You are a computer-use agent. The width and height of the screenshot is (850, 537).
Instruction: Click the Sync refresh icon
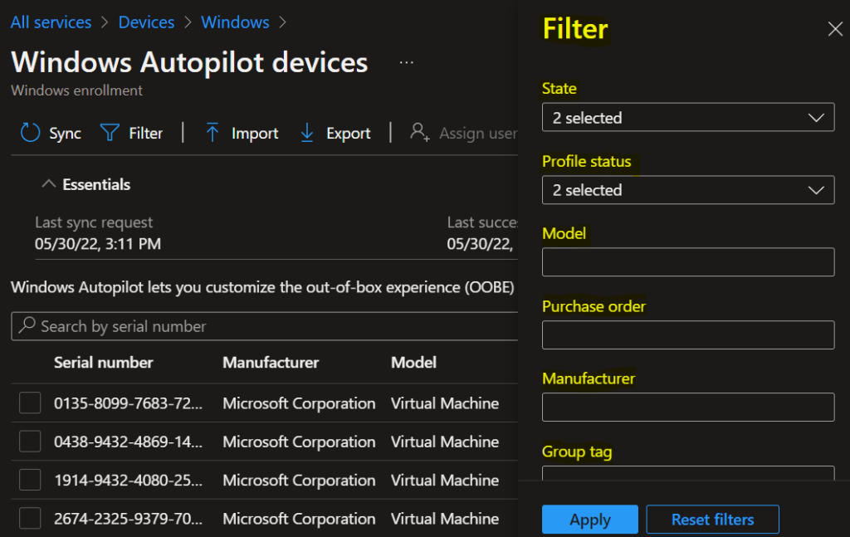coord(31,133)
